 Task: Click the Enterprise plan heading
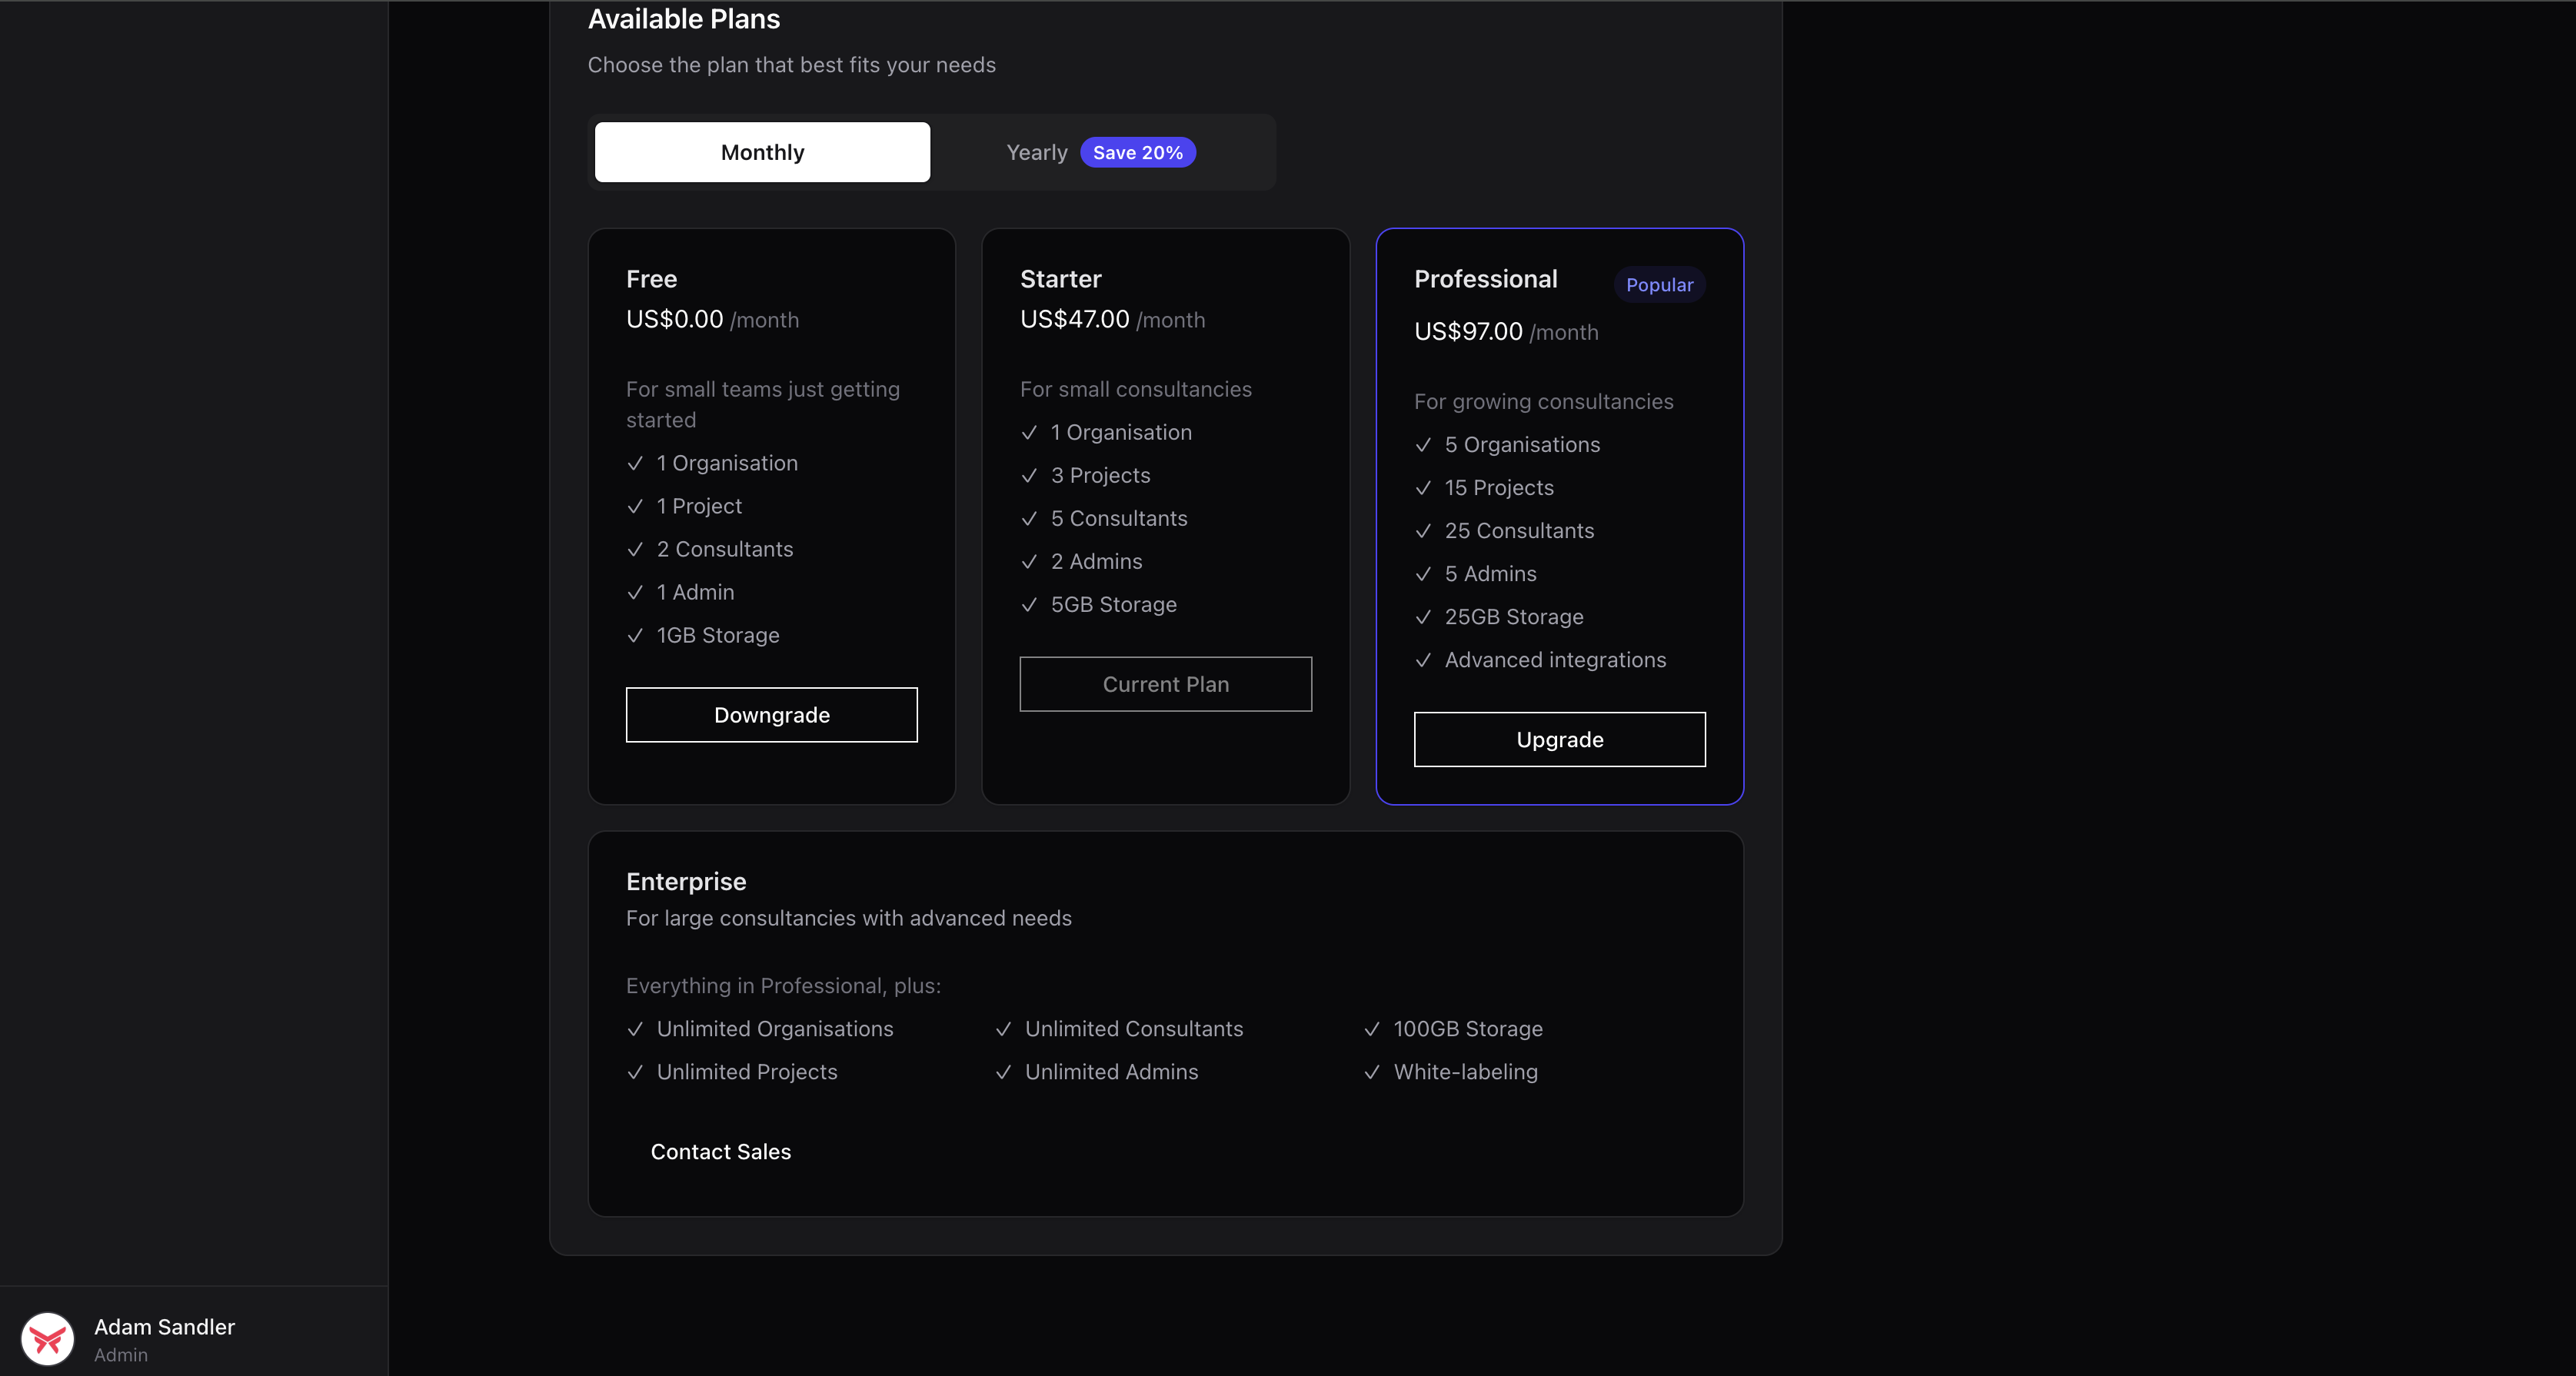pos(686,881)
